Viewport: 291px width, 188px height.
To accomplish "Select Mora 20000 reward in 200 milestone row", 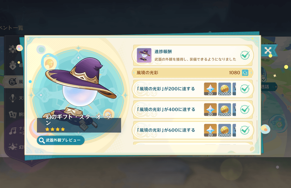I will [224, 89].
